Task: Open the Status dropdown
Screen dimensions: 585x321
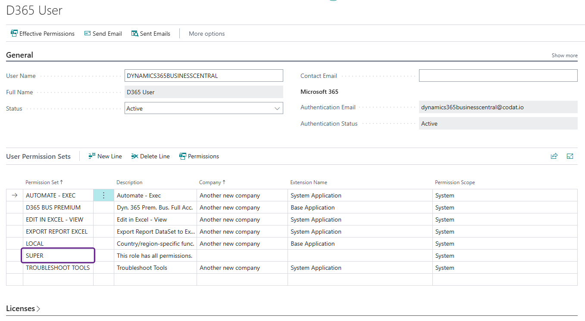Action: [x=277, y=108]
